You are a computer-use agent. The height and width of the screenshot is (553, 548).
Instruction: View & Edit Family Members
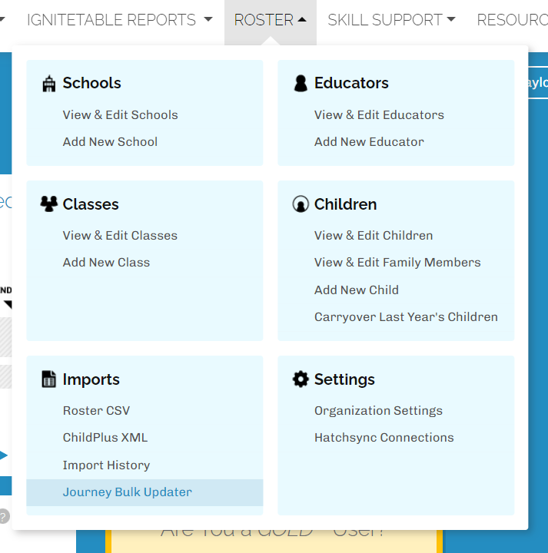click(x=397, y=263)
